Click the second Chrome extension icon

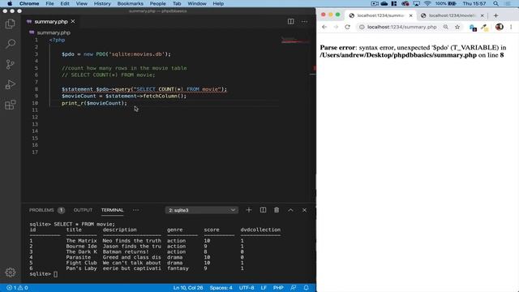point(485,27)
